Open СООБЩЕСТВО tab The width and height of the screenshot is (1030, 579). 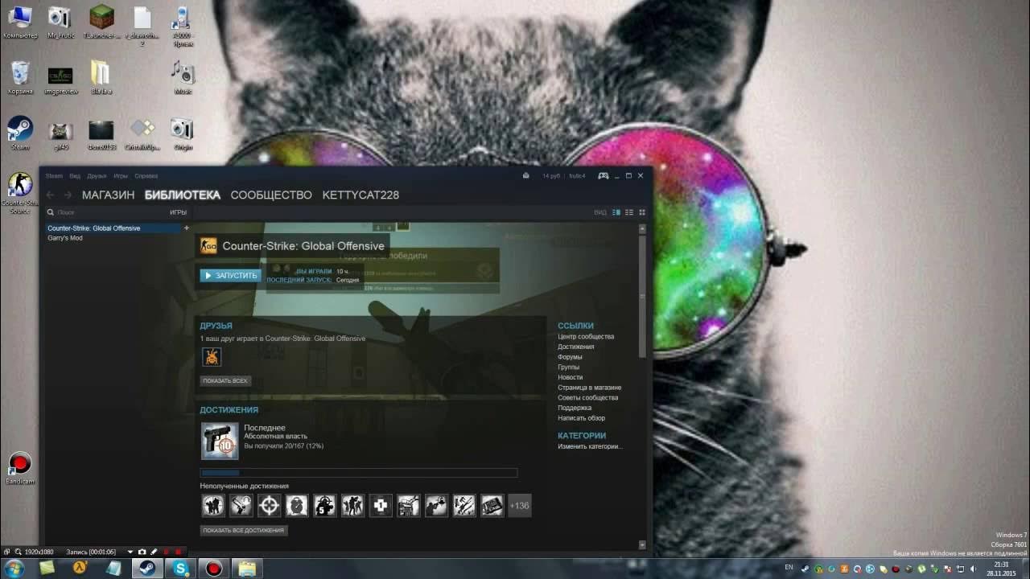coord(271,195)
